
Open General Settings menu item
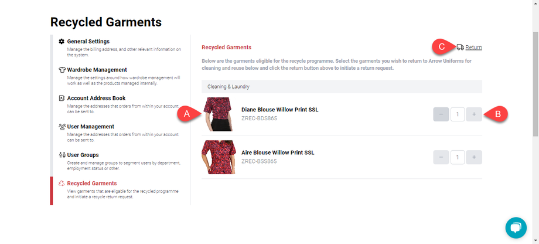(x=88, y=42)
